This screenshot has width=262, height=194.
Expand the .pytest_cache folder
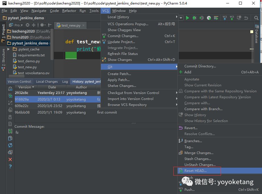[x=9, y=49]
